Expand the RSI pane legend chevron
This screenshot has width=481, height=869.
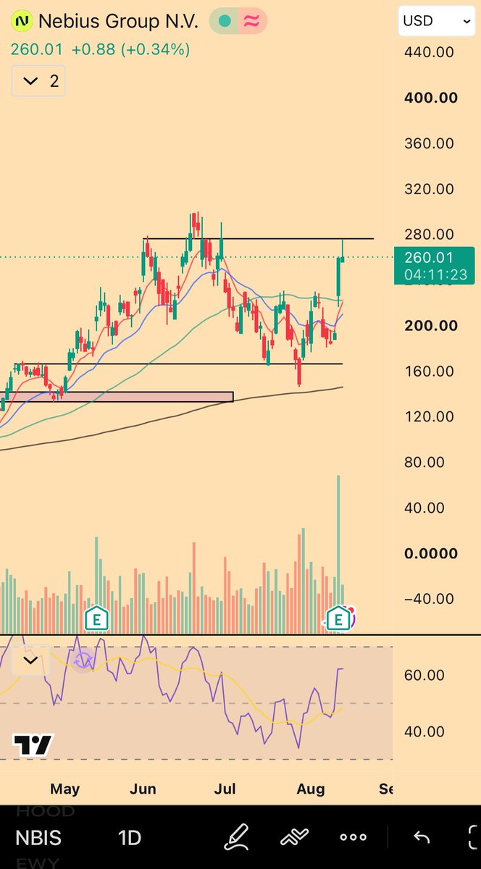(x=30, y=660)
